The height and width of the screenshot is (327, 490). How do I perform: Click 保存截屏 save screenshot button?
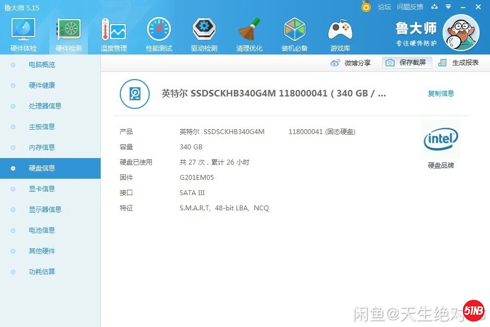click(407, 63)
